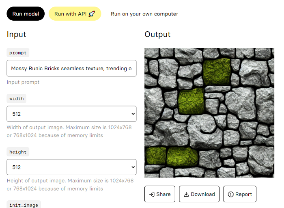Open the width dropdown
The image size is (284, 208).
(x=71, y=114)
